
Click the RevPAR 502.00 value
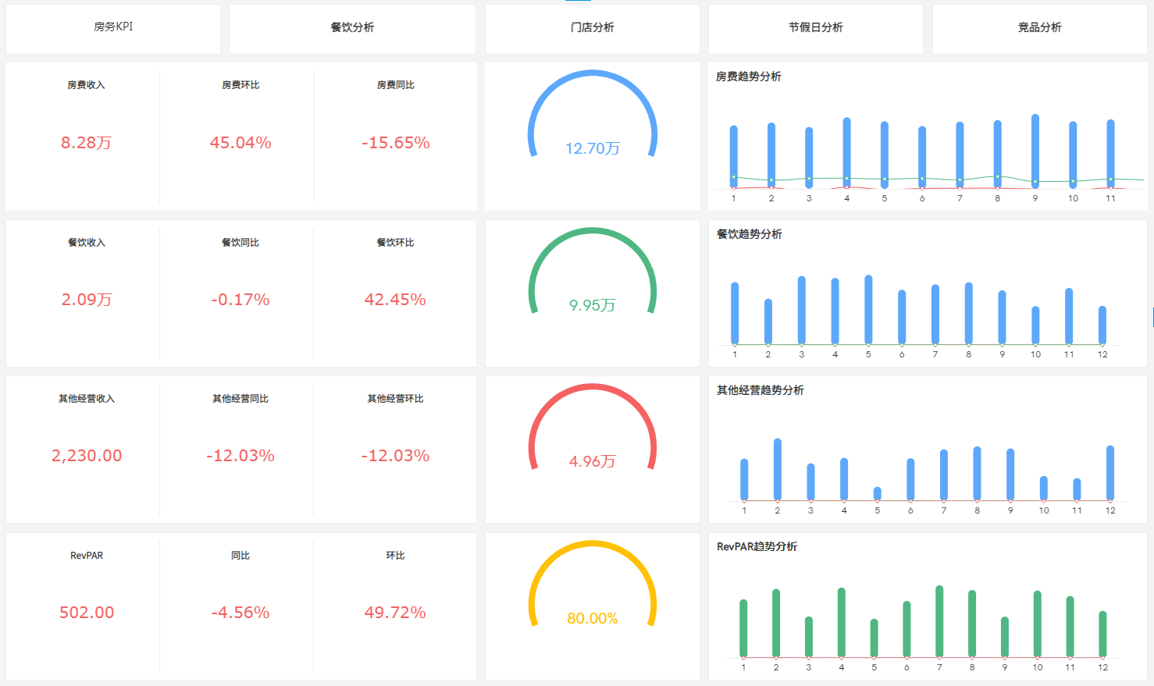[87, 613]
